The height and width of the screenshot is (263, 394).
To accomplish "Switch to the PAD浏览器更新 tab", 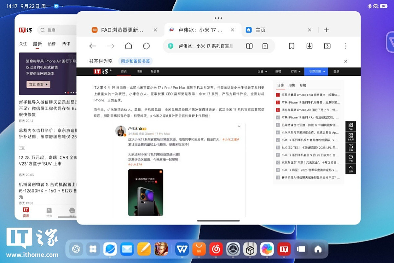I will coord(121,30).
